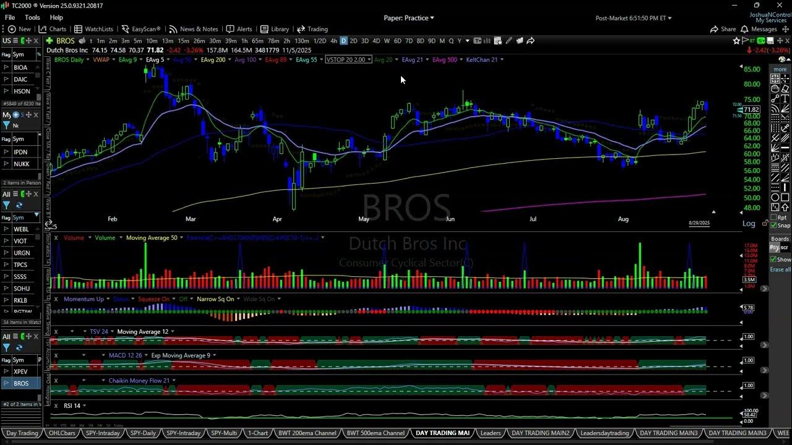The height and width of the screenshot is (445, 792).
Task: Select the rectangle drawing tool
Action: tap(785, 198)
